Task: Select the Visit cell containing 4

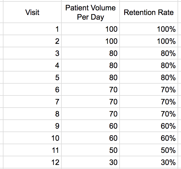Action: tap(32, 65)
